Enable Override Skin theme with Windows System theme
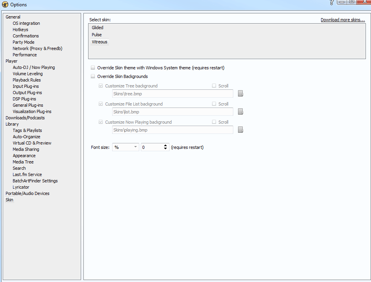The width and height of the screenshot is (371, 282). pos(93,68)
